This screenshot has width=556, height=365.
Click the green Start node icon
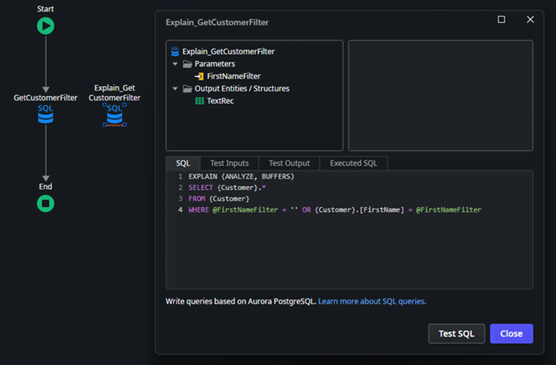(x=45, y=26)
